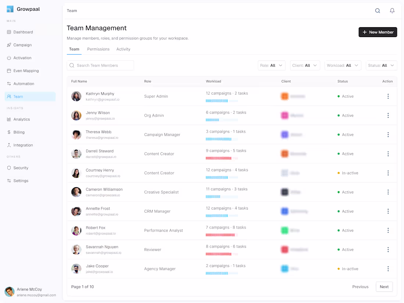The width and height of the screenshot is (404, 303).
Task: Click the Workload column header
Action: (213, 81)
